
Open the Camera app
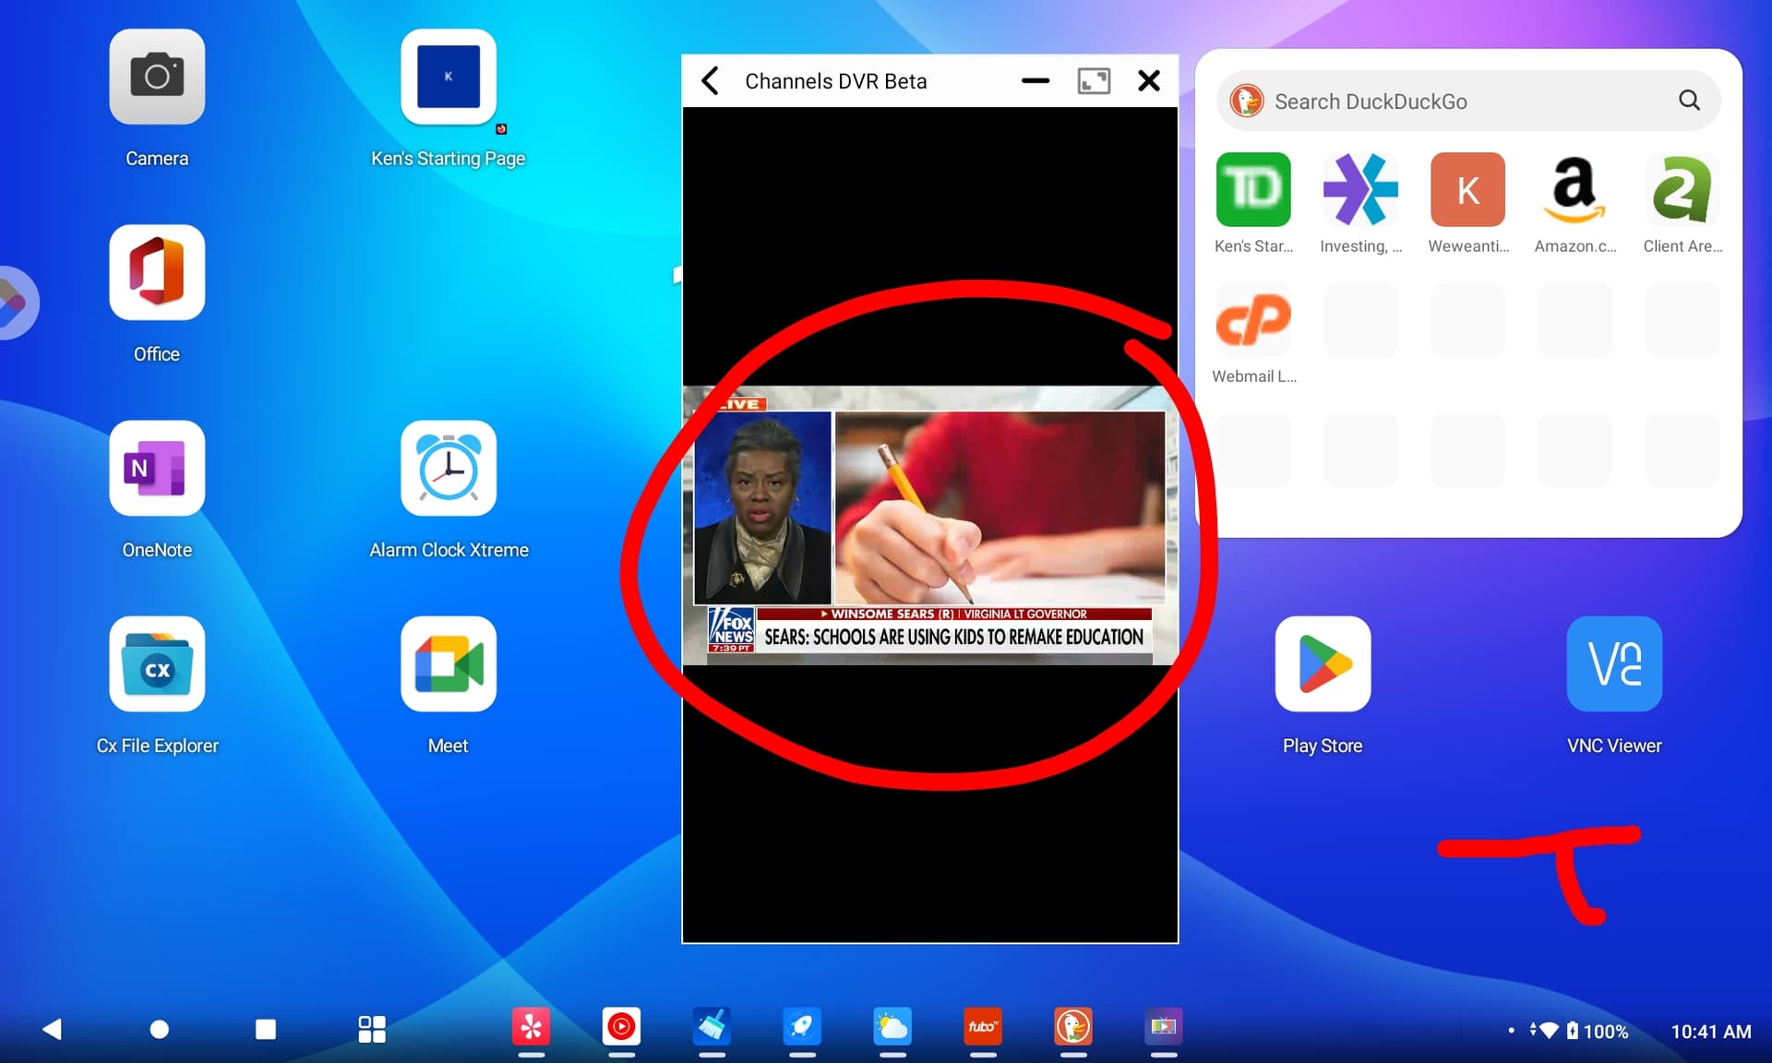pos(157,78)
